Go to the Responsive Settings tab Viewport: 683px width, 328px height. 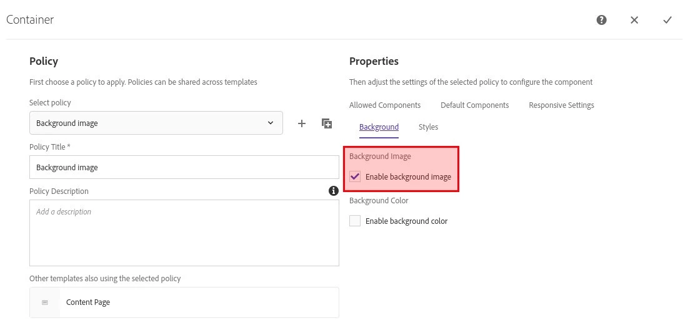561,105
